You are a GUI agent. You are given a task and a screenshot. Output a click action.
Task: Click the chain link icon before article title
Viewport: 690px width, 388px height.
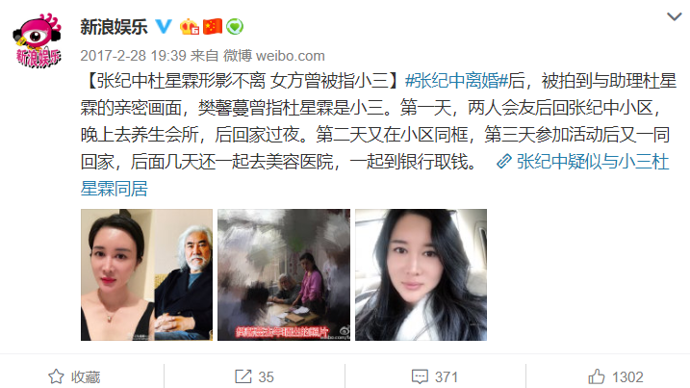[x=504, y=162]
